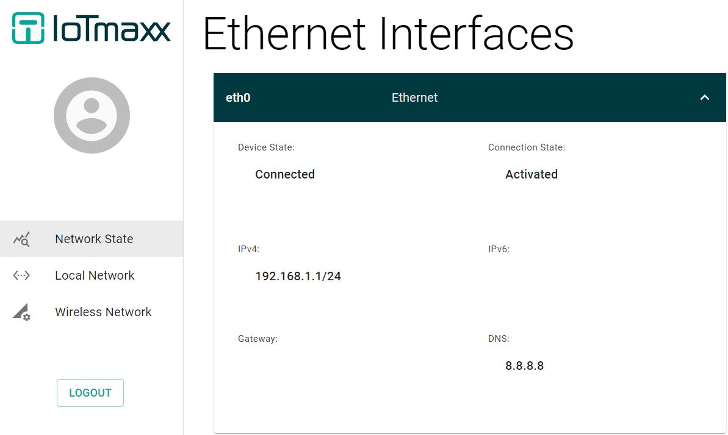Click the eth0 interface header name
This screenshot has width=728, height=435.
click(238, 97)
